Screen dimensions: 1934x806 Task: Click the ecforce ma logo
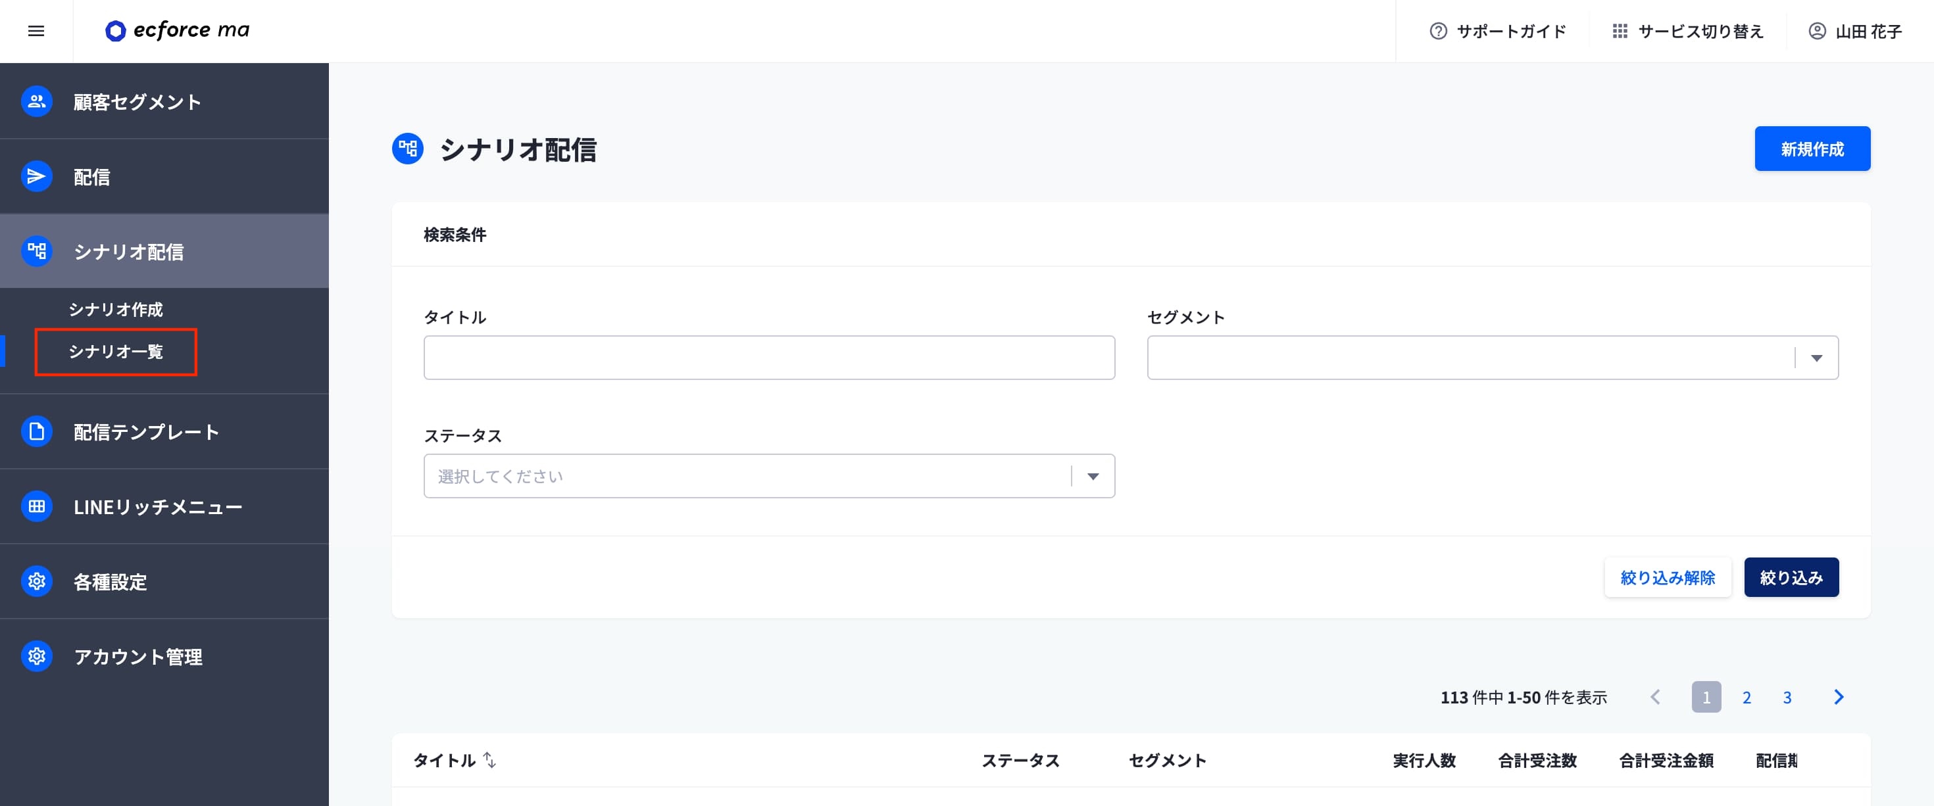pos(177,31)
